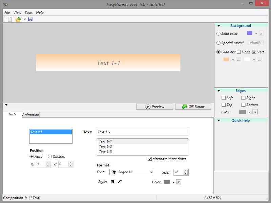
Task: Click the GIF Export button
Action: click(x=193, y=107)
